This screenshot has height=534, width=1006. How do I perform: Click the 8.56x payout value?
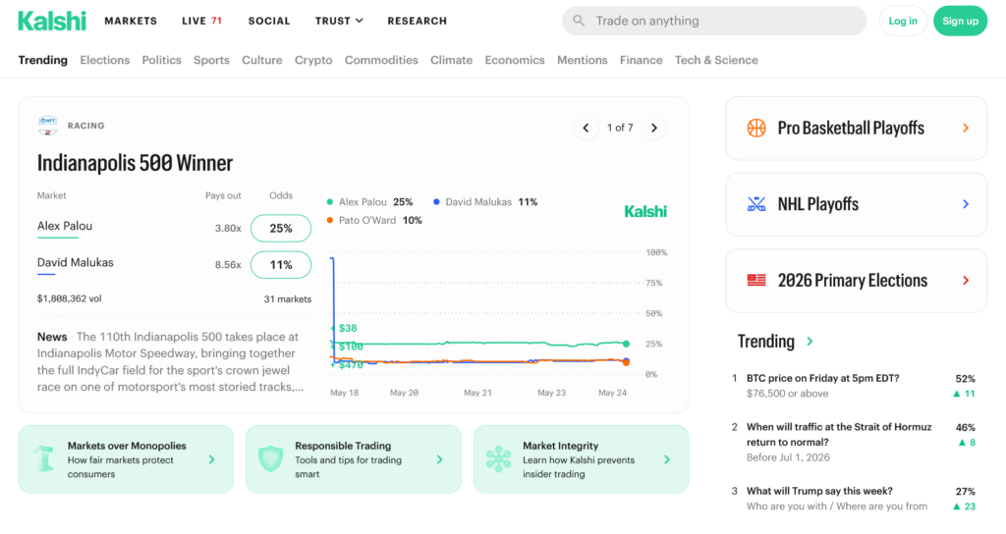228,265
